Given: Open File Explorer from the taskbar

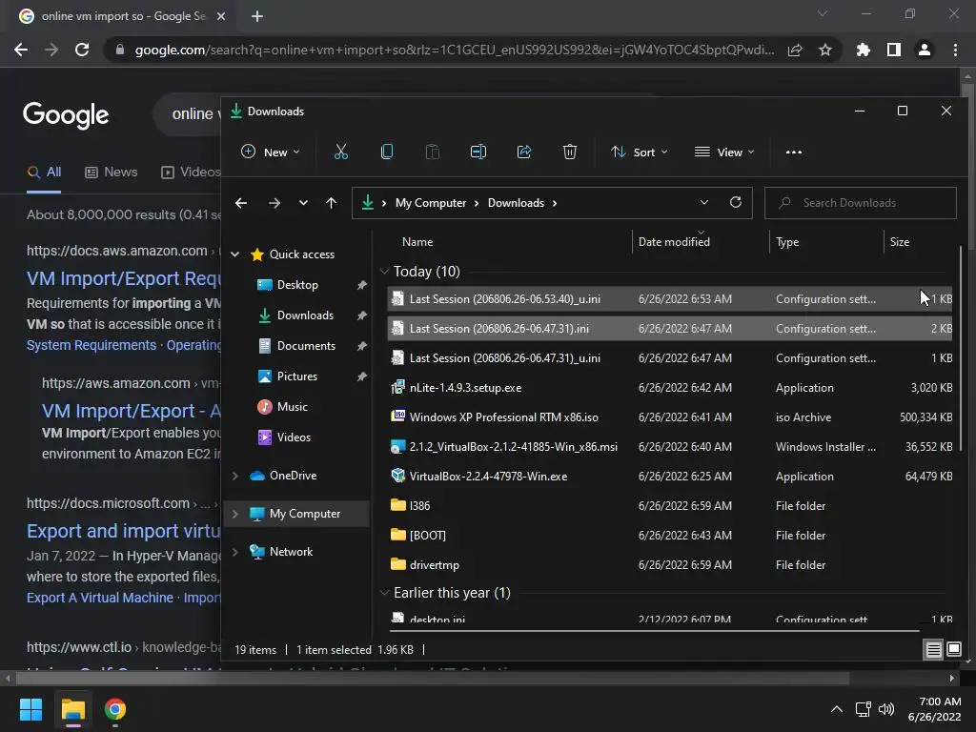Looking at the screenshot, I should 72,709.
